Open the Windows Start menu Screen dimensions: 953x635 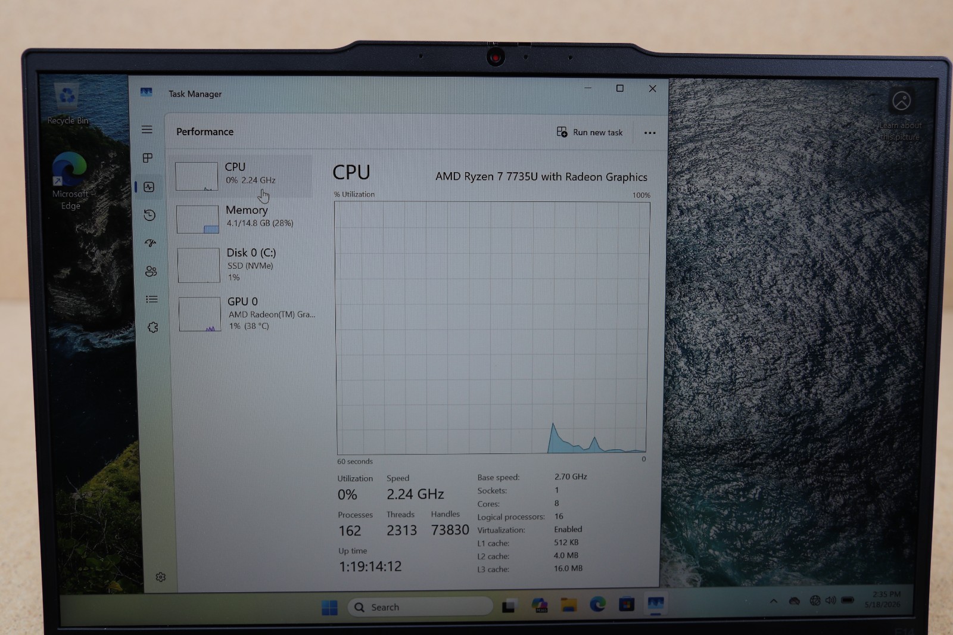(x=329, y=608)
